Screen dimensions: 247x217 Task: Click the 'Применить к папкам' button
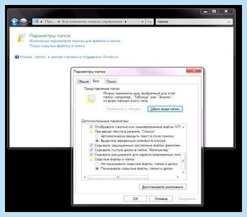click(123, 109)
